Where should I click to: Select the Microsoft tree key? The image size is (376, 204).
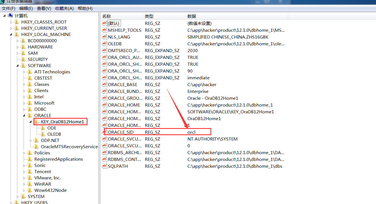[44, 103]
